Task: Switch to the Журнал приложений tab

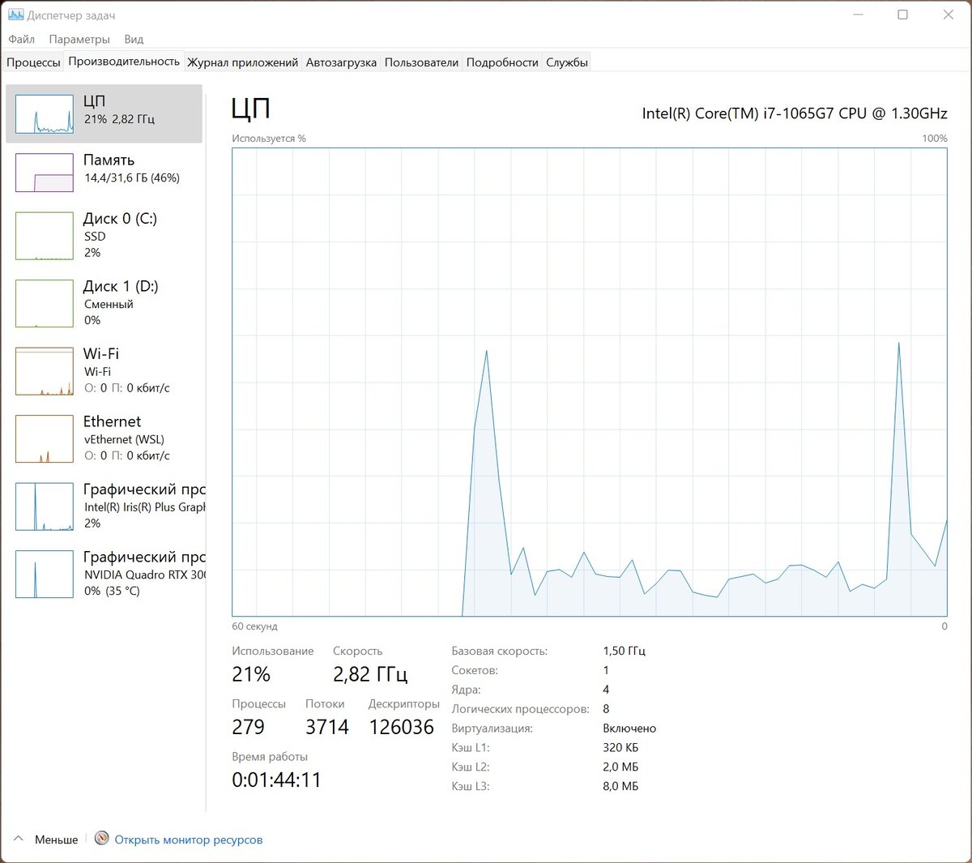Action: [x=242, y=62]
